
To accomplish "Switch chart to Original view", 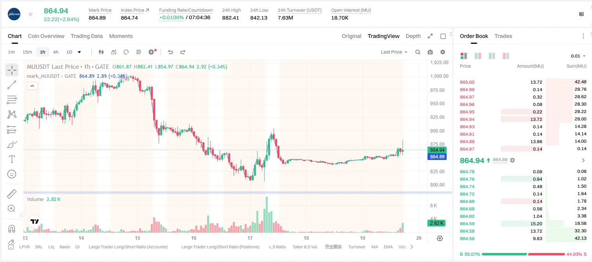I will tap(352, 36).
